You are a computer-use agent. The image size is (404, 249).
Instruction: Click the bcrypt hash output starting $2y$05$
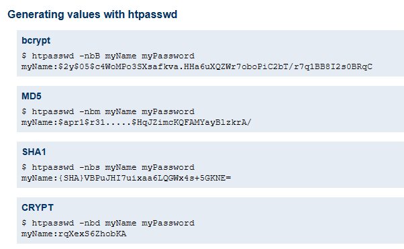[x=197, y=66]
